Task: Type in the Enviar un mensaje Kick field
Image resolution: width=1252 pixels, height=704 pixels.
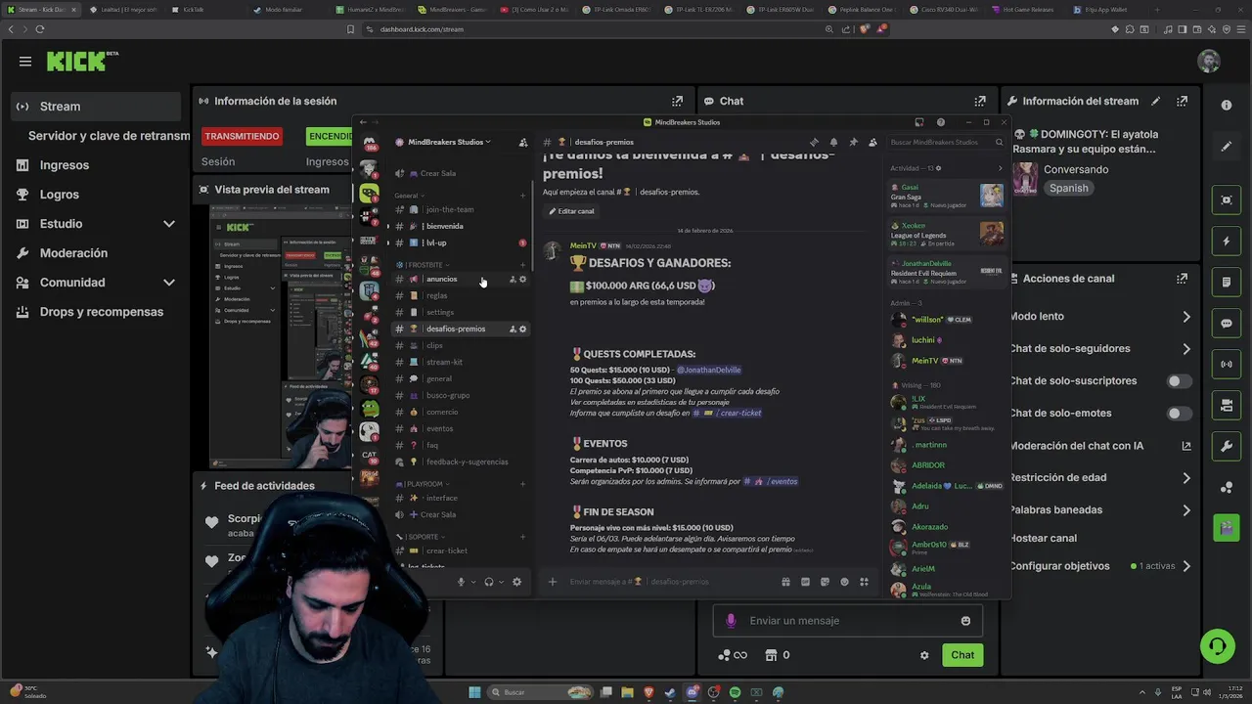Action: pos(847,621)
